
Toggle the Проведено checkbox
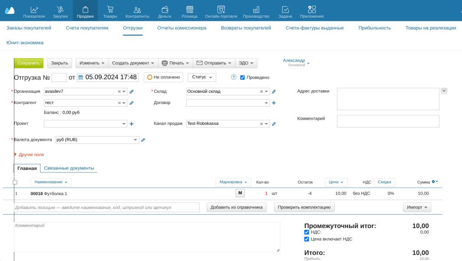(243, 78)
